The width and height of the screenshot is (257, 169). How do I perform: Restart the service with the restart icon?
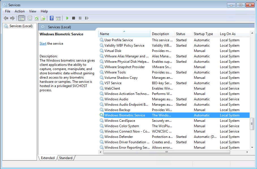(x=87, y=18)
